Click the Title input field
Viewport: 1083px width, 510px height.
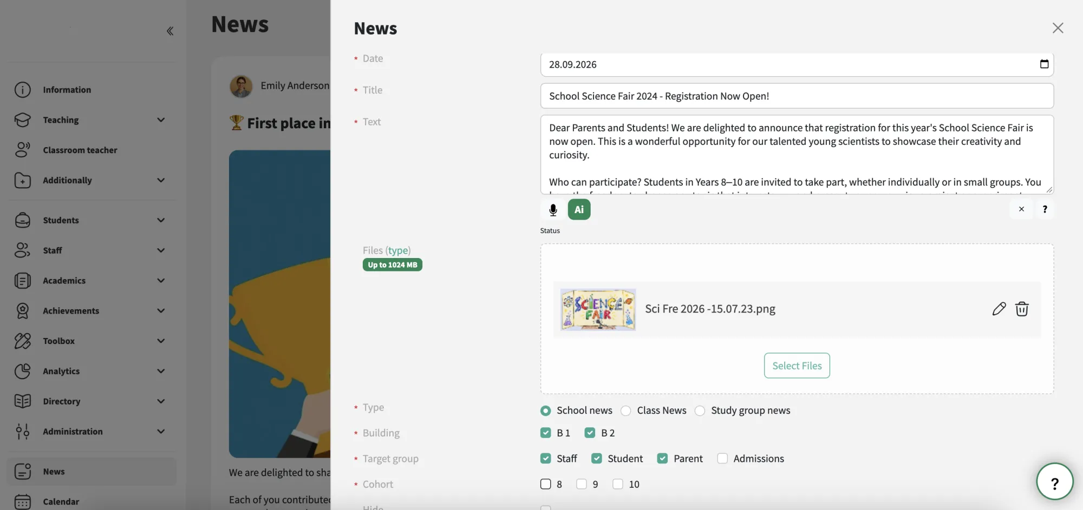pyautogui.click(x=797, y=96)
